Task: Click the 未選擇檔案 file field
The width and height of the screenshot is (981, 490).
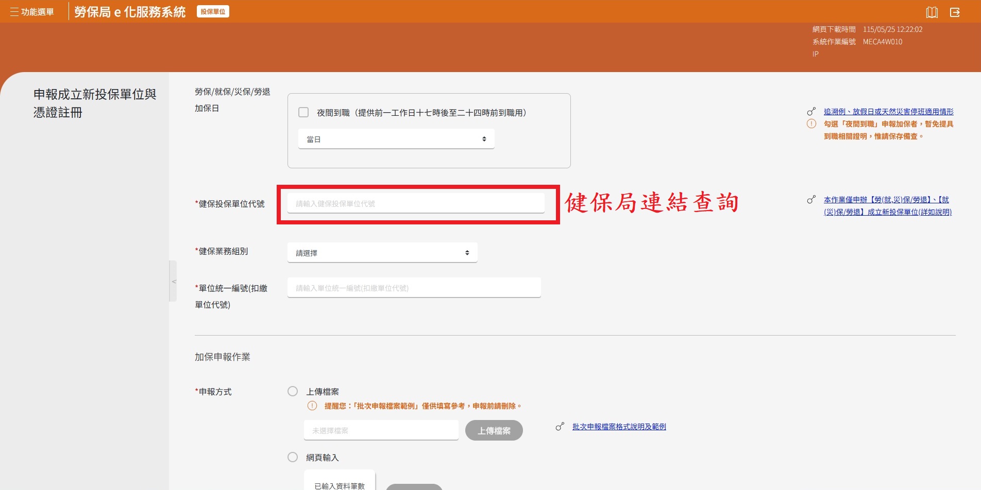Action: (381, 430)
